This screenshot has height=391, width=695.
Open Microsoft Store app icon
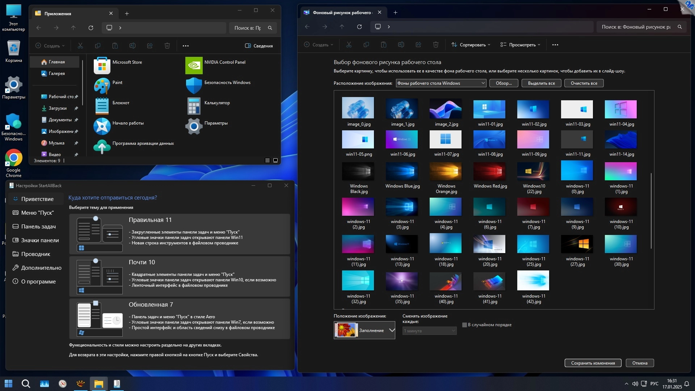(x=102, y=66)
